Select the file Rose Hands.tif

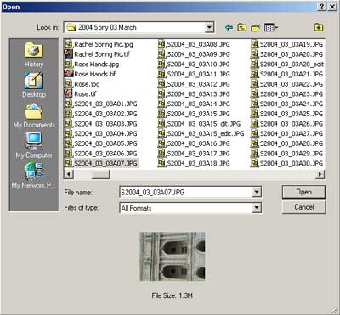[90, 74]
